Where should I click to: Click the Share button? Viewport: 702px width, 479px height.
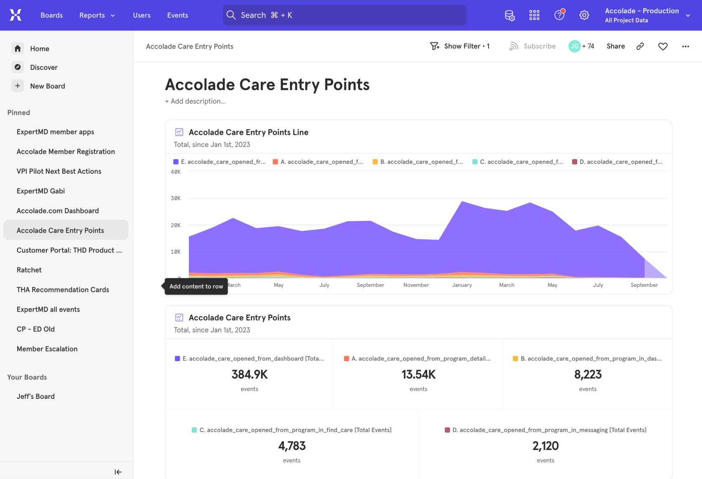tap(616, 46)
